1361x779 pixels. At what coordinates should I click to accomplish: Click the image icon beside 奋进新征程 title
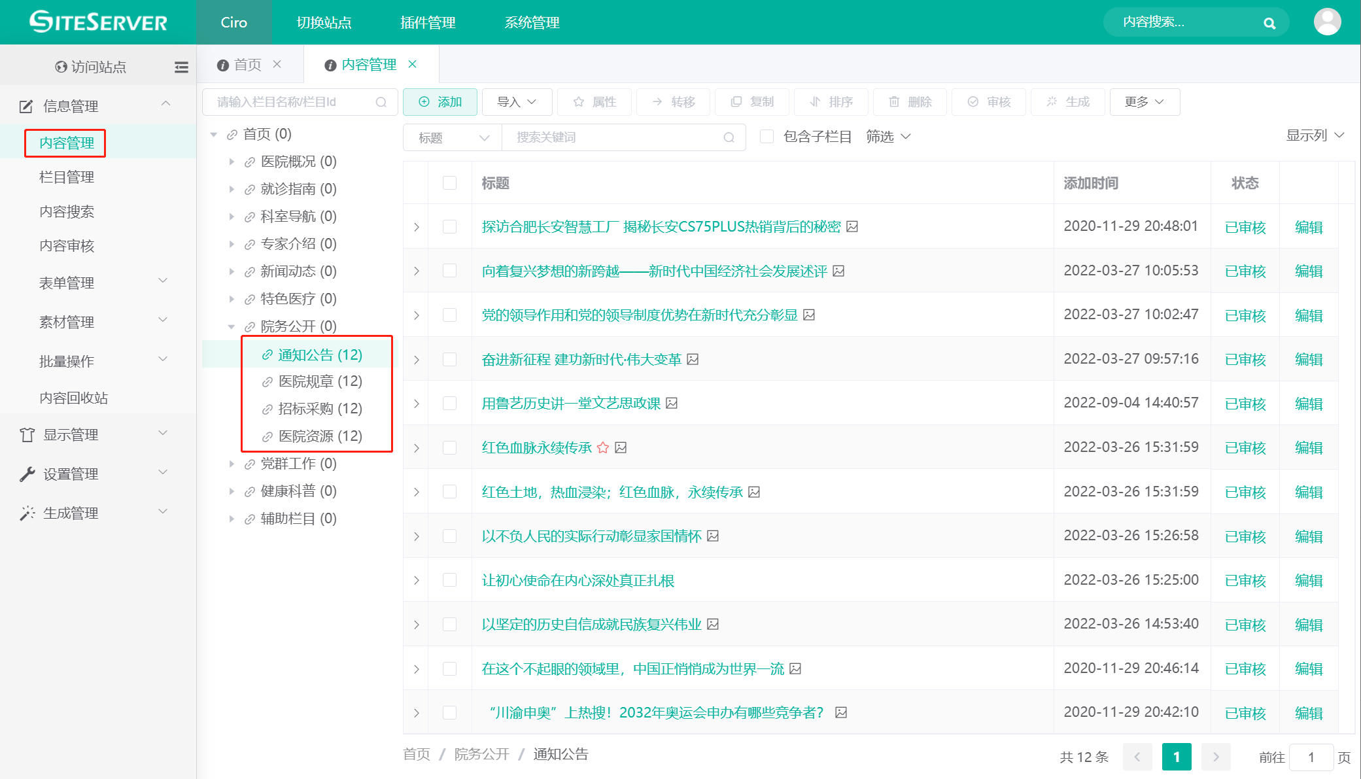tap(693, 359)
